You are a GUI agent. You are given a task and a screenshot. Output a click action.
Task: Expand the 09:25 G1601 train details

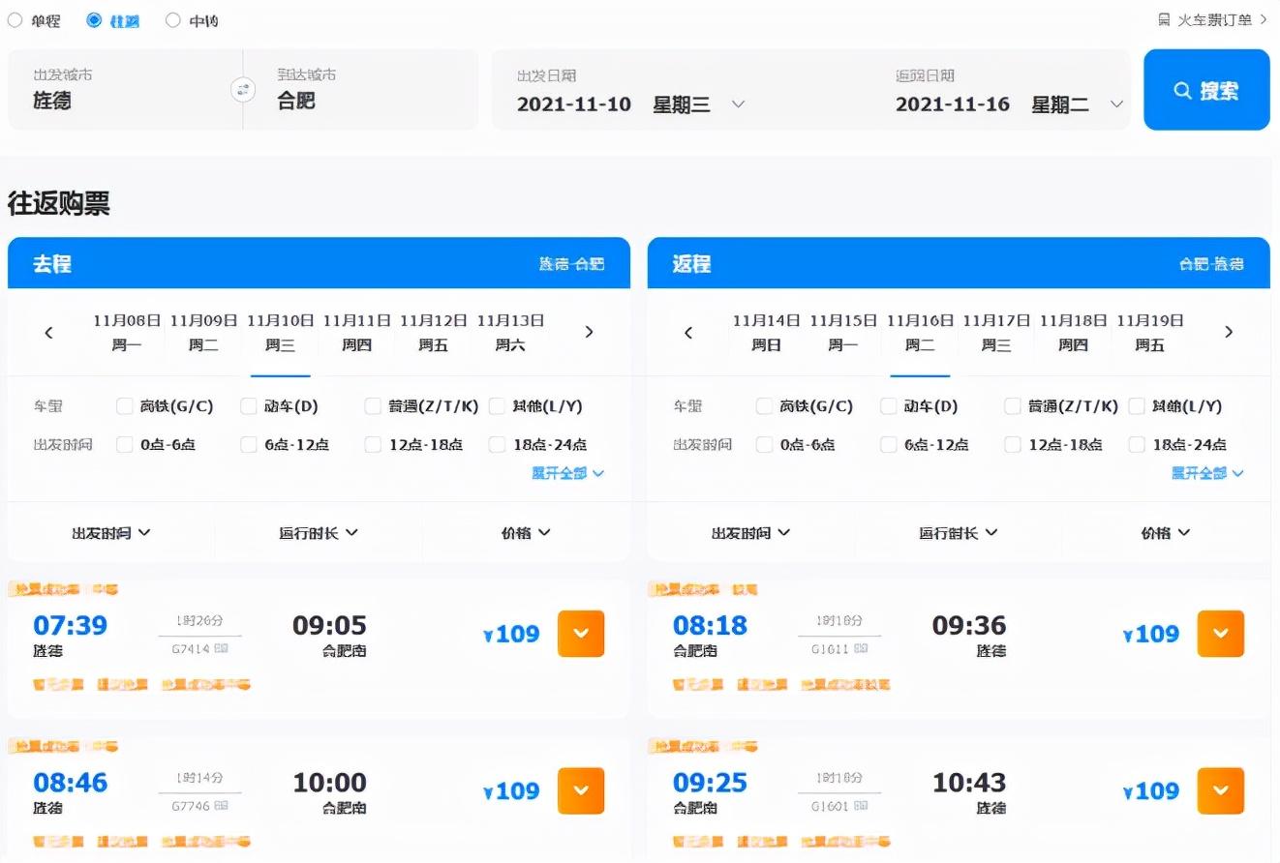[x=1221, y=791]
